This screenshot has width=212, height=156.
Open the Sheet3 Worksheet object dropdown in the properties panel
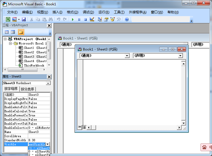48,83
